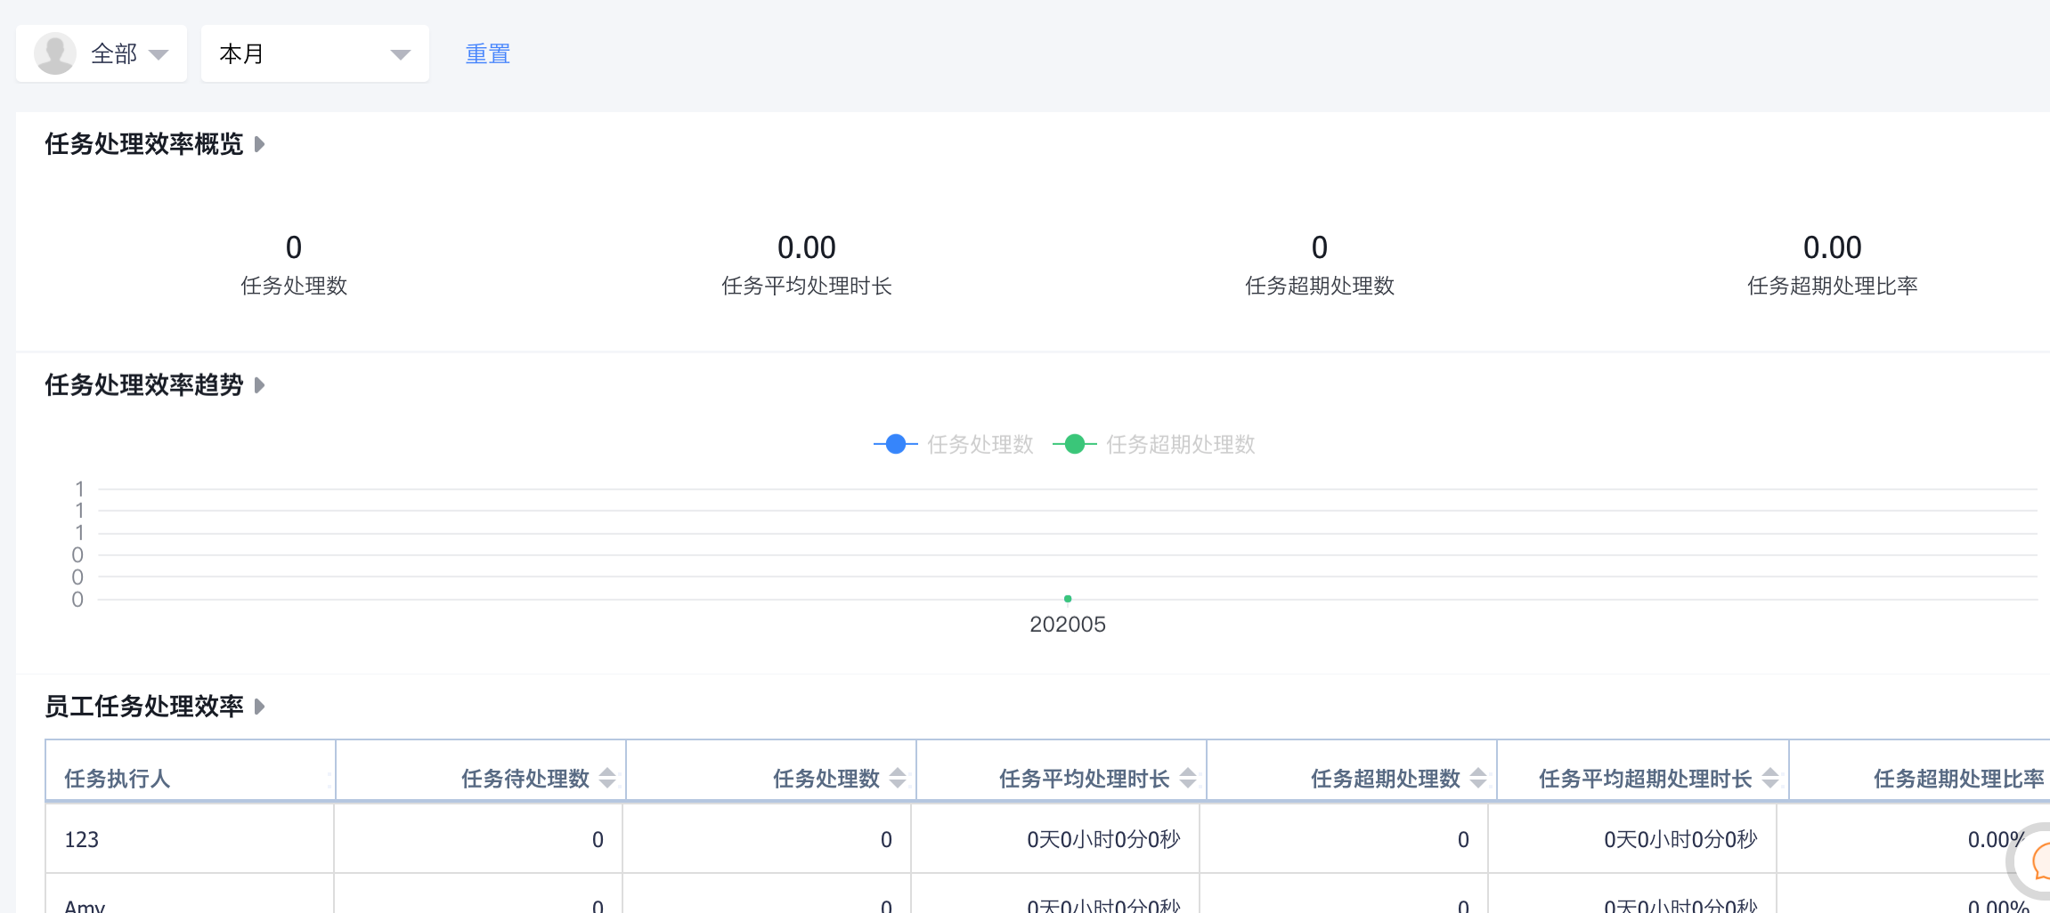Toggle the green 任务超期处理数 legend series
The width and height of the screenshot is (2050, 913).
tap(1154, 444)
